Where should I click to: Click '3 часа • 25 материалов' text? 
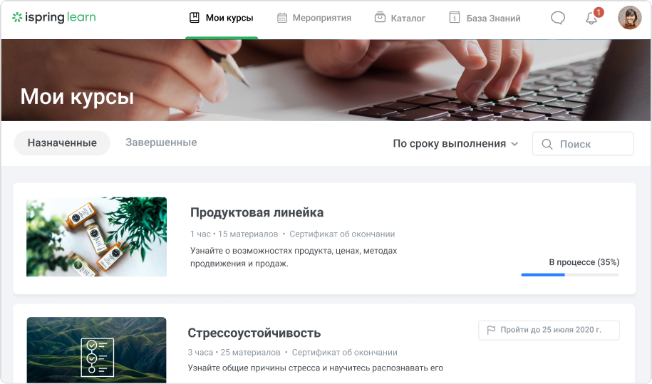coord(234,353)
